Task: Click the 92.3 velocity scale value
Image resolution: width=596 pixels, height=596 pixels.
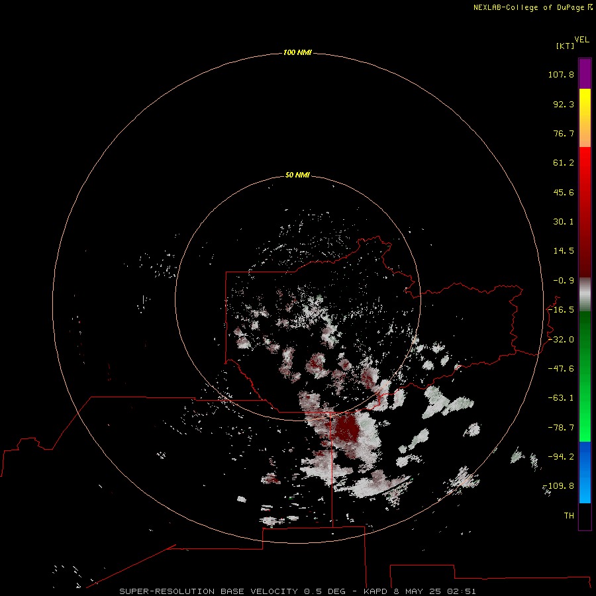Action: point(564,104)
